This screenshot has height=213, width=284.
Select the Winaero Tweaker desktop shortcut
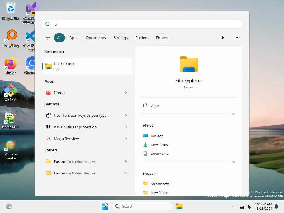[11, 149]
